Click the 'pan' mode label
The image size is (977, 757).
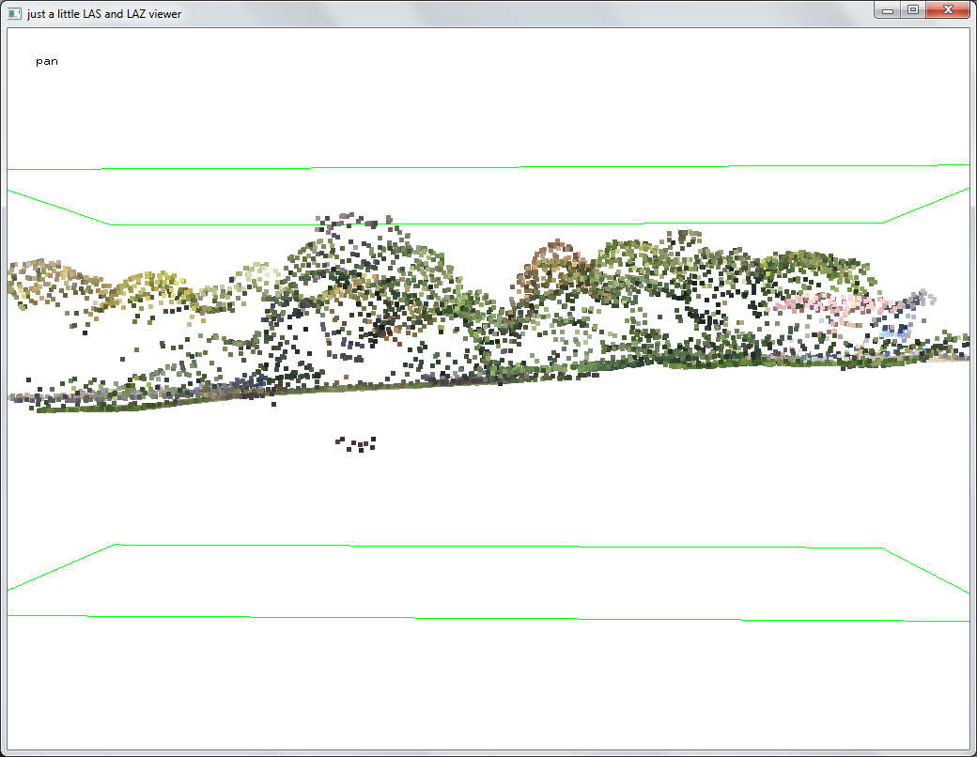pyautogui.click(x=47, y=62)
